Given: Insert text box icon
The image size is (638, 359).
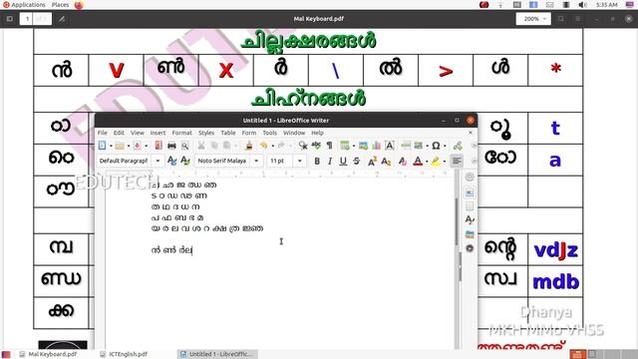Looking at the screenshot, I should tap(390, 146).
